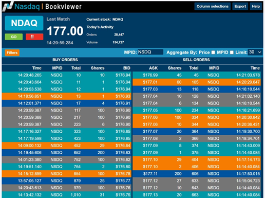This screenshot has height=198, width=265.
Task: Click buy orders MPID column header
Action: point(57,68)
